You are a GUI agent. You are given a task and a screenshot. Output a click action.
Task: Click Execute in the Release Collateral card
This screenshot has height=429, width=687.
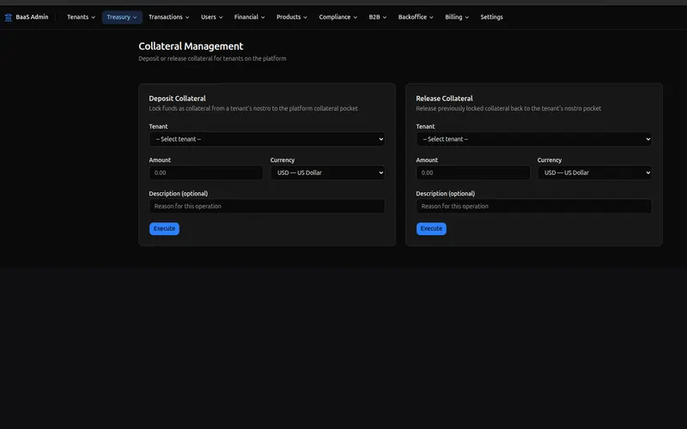(x=431, y=228)
